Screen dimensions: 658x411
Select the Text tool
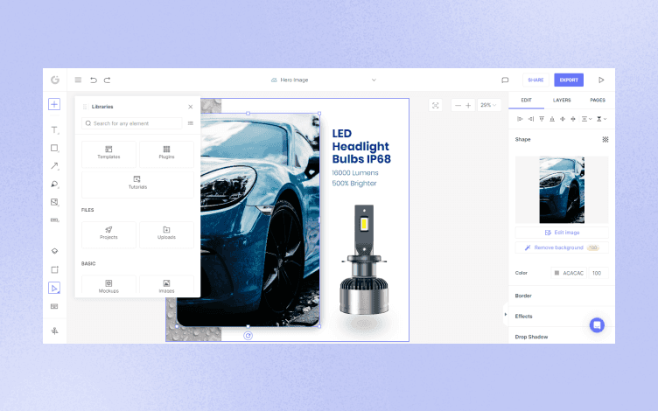[54, 130]
